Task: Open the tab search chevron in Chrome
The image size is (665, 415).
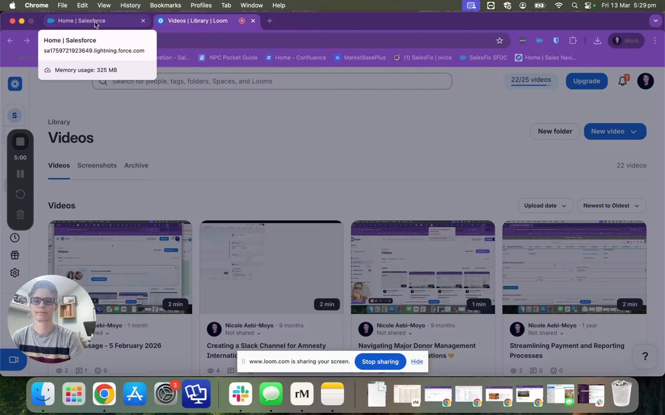Action: click(x=655, y=21)
